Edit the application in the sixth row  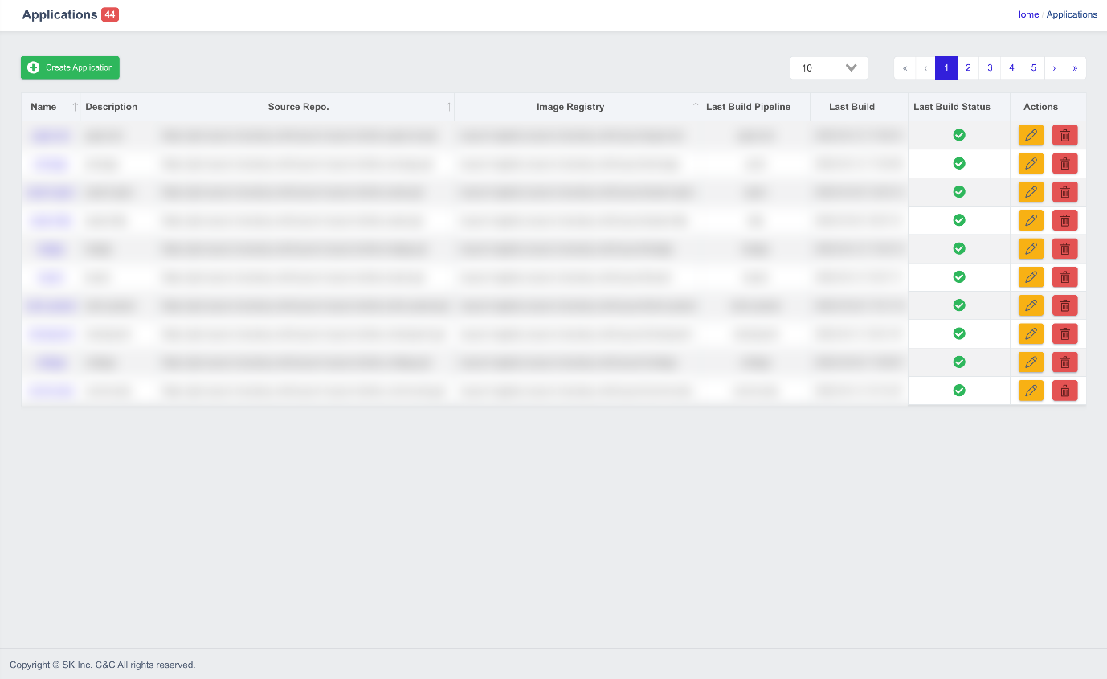(1031, 277)
